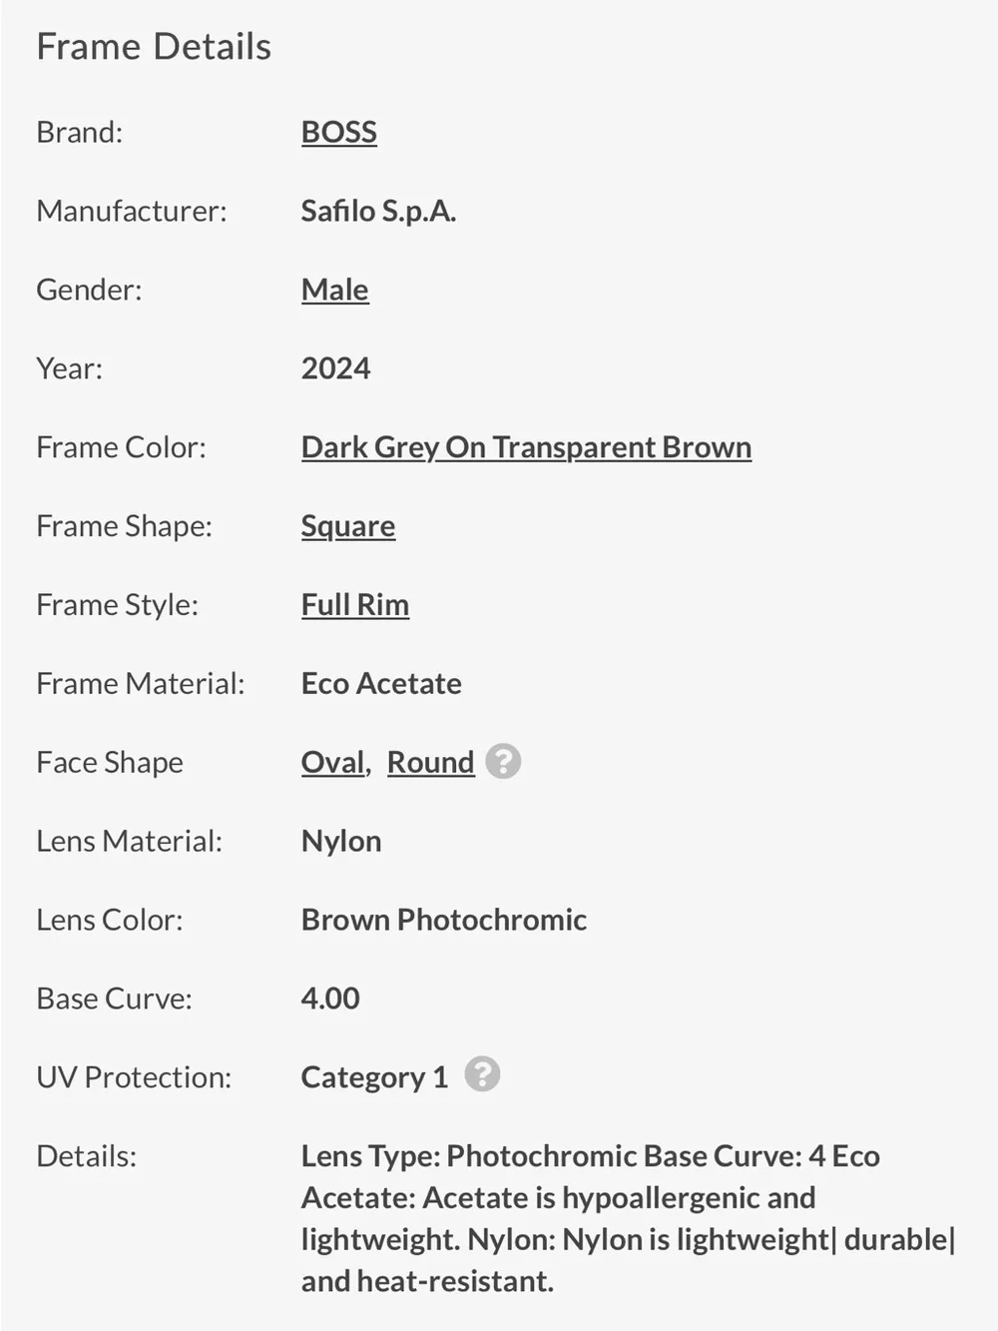
Task: Choose the Round face shape link
Action: point(430,762)
